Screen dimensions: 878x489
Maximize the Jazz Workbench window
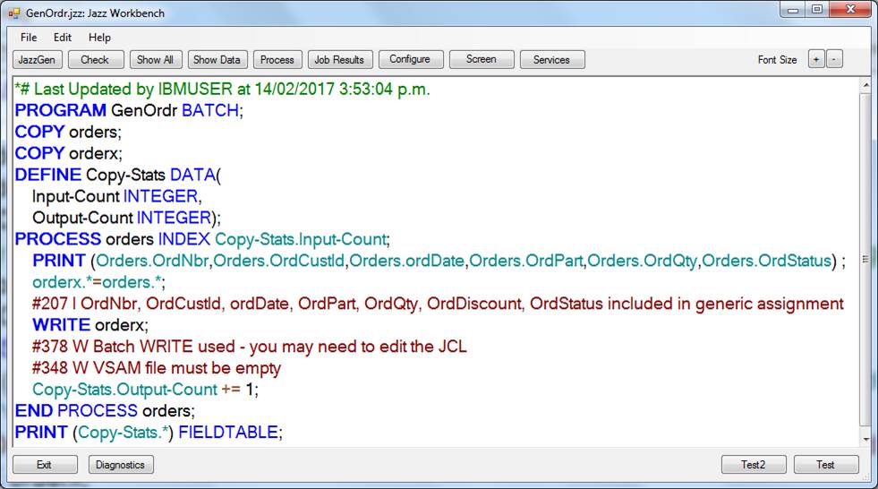click(817, 10)
